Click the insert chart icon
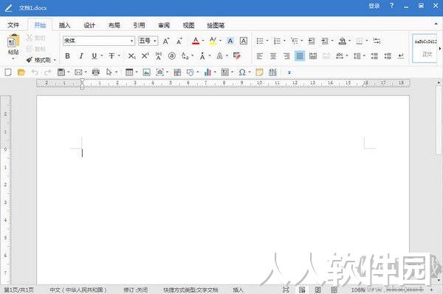 click(x=207, y=72)
